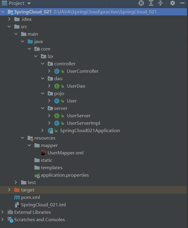Click the runnable Spring icon of SpringCloud021Application
Image resolution: width=188 pixels, height=228 pixels.
[51, 131]
